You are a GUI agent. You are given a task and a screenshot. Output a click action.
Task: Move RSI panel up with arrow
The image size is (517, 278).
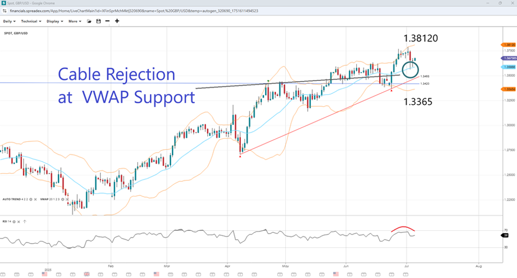(x=25, y=221)
